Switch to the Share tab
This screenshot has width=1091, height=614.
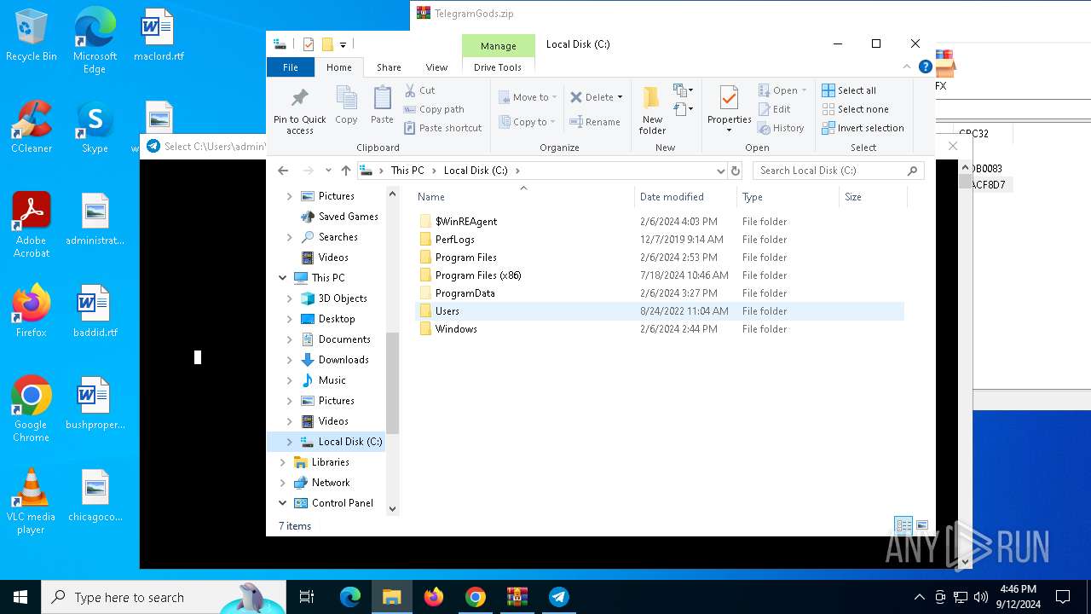coord(389,67)
